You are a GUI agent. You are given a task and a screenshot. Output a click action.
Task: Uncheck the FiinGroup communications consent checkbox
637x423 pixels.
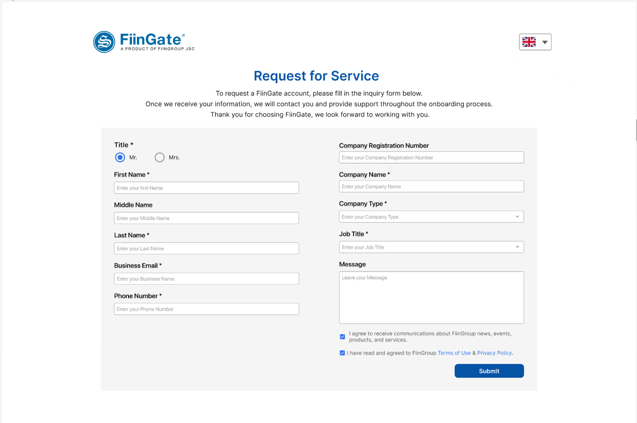(342, 337)
